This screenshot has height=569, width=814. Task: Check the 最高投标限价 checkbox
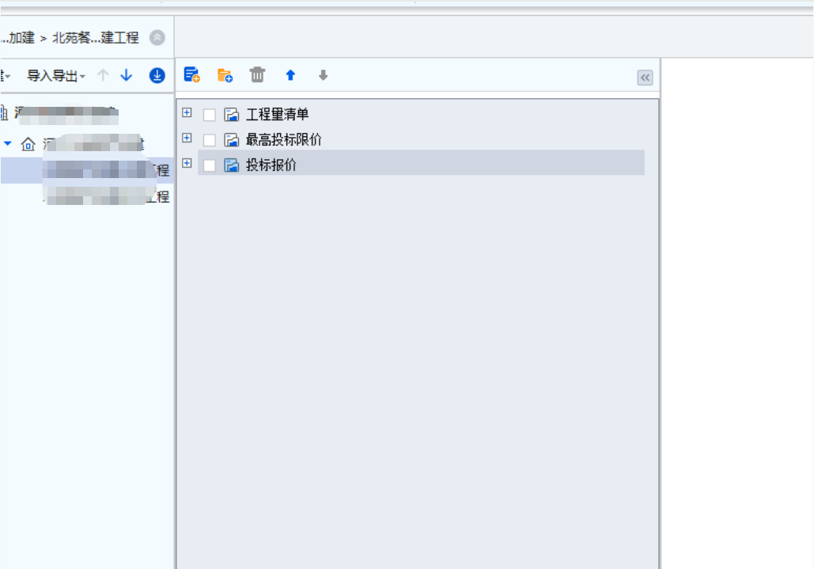(209, 140)
